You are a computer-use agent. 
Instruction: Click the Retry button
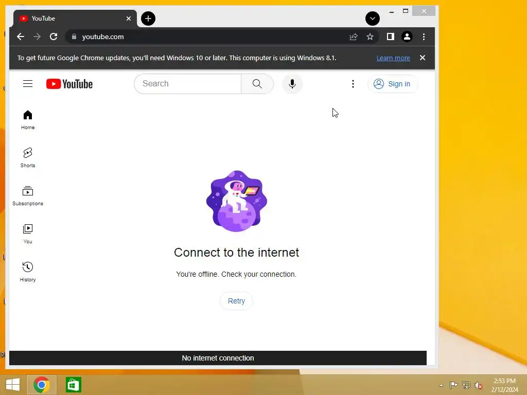[x=236, y=301]
